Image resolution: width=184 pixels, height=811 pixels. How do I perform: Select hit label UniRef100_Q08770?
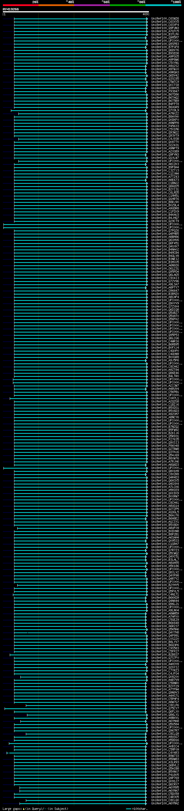point(165,142)
